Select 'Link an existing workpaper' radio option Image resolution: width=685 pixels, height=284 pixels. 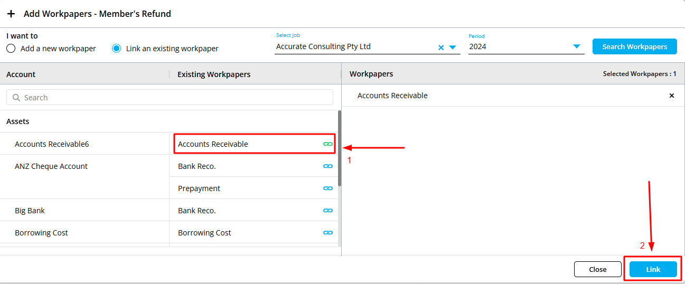click(117, 49)
